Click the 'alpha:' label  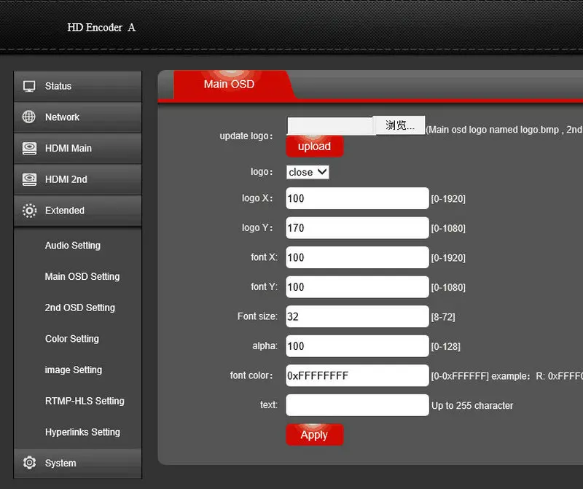point(265,346)
